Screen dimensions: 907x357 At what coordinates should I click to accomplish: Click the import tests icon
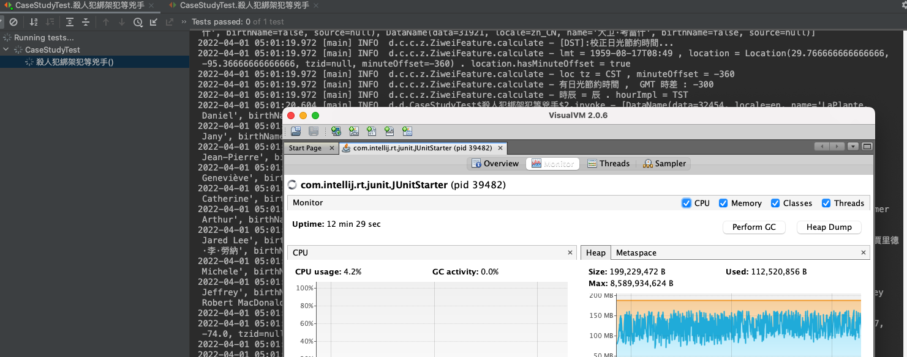153,22
